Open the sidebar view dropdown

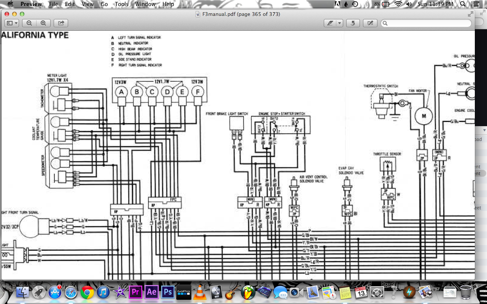click(12, 23)
